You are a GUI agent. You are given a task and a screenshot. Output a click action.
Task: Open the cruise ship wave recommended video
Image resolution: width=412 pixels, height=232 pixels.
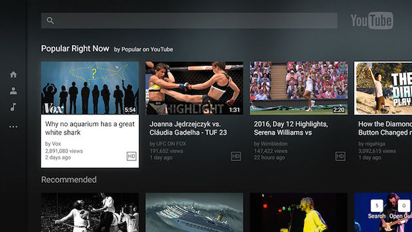(194, 213)
